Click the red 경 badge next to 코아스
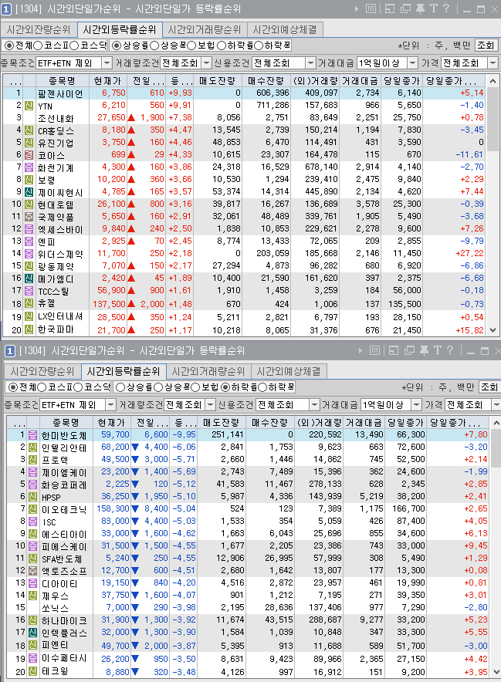Image resolution: width=501 pixels, height=682 pixels. (x=29, y=155)
